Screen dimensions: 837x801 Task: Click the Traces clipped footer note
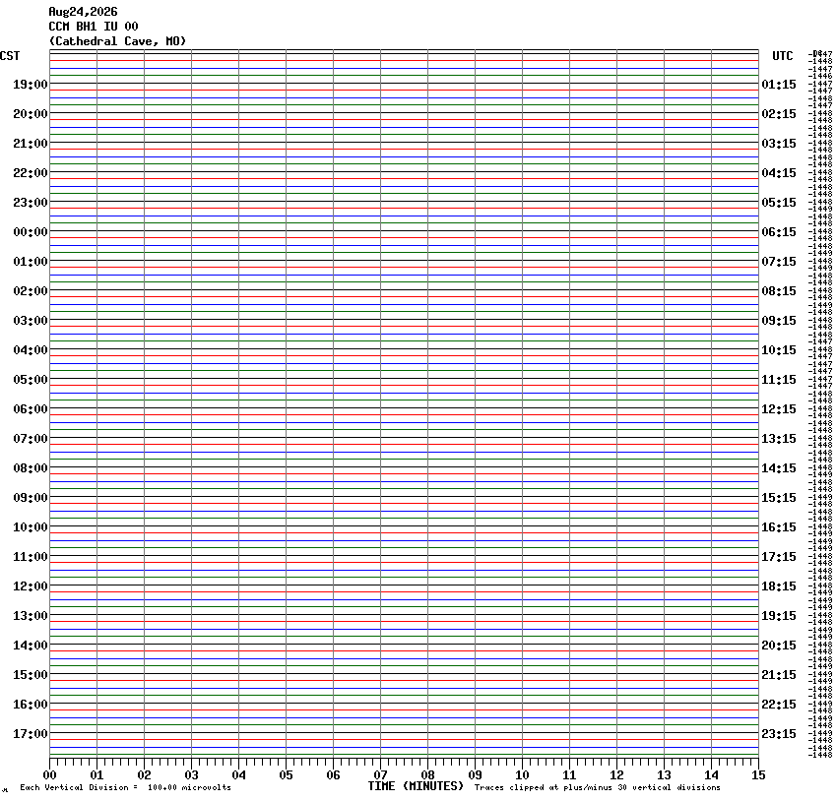click(x=598, y=787)
